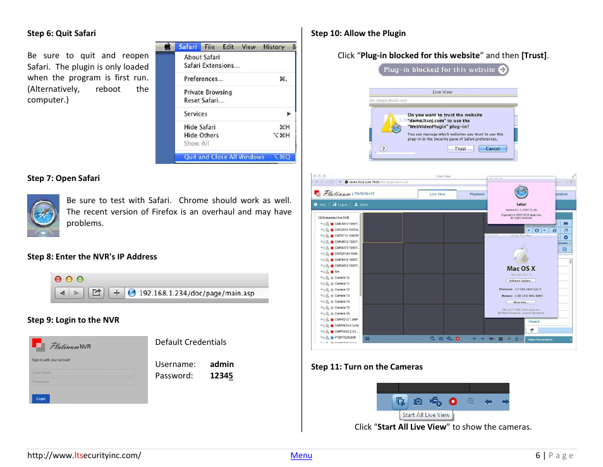Click the window division layout icon in NVR live view
603x467 pixels.
point(367,339)
